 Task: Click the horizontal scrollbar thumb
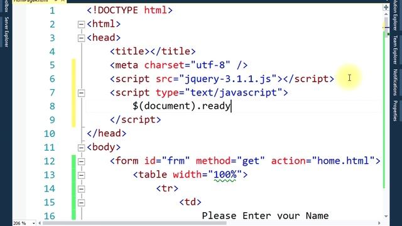tap(134, 223)
